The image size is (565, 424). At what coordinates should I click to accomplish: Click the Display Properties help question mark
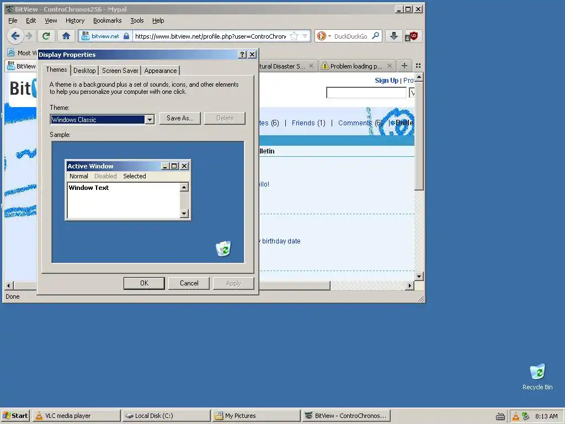pos(242,55)
